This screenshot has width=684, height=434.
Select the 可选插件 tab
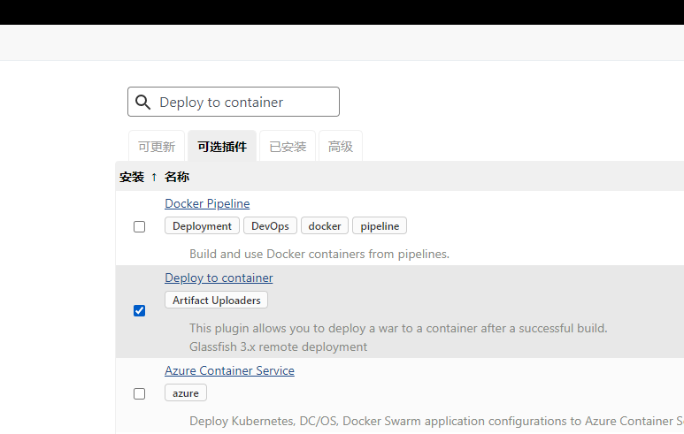222,147
